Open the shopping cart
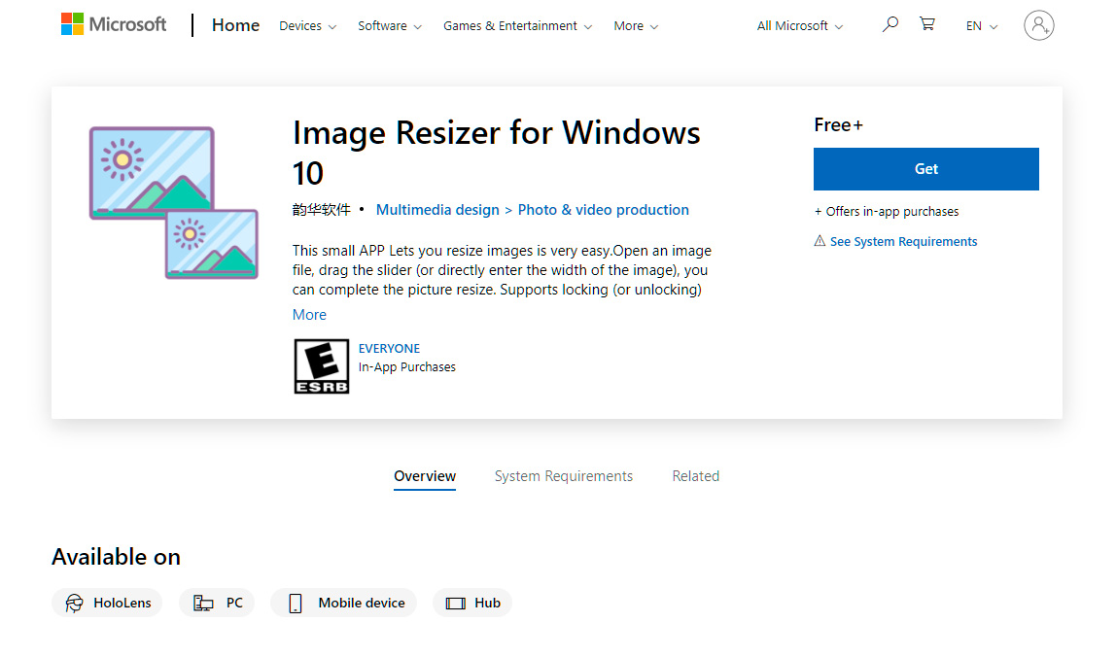Viewport: 1116px width, 657px height. [x=927, y=25]
